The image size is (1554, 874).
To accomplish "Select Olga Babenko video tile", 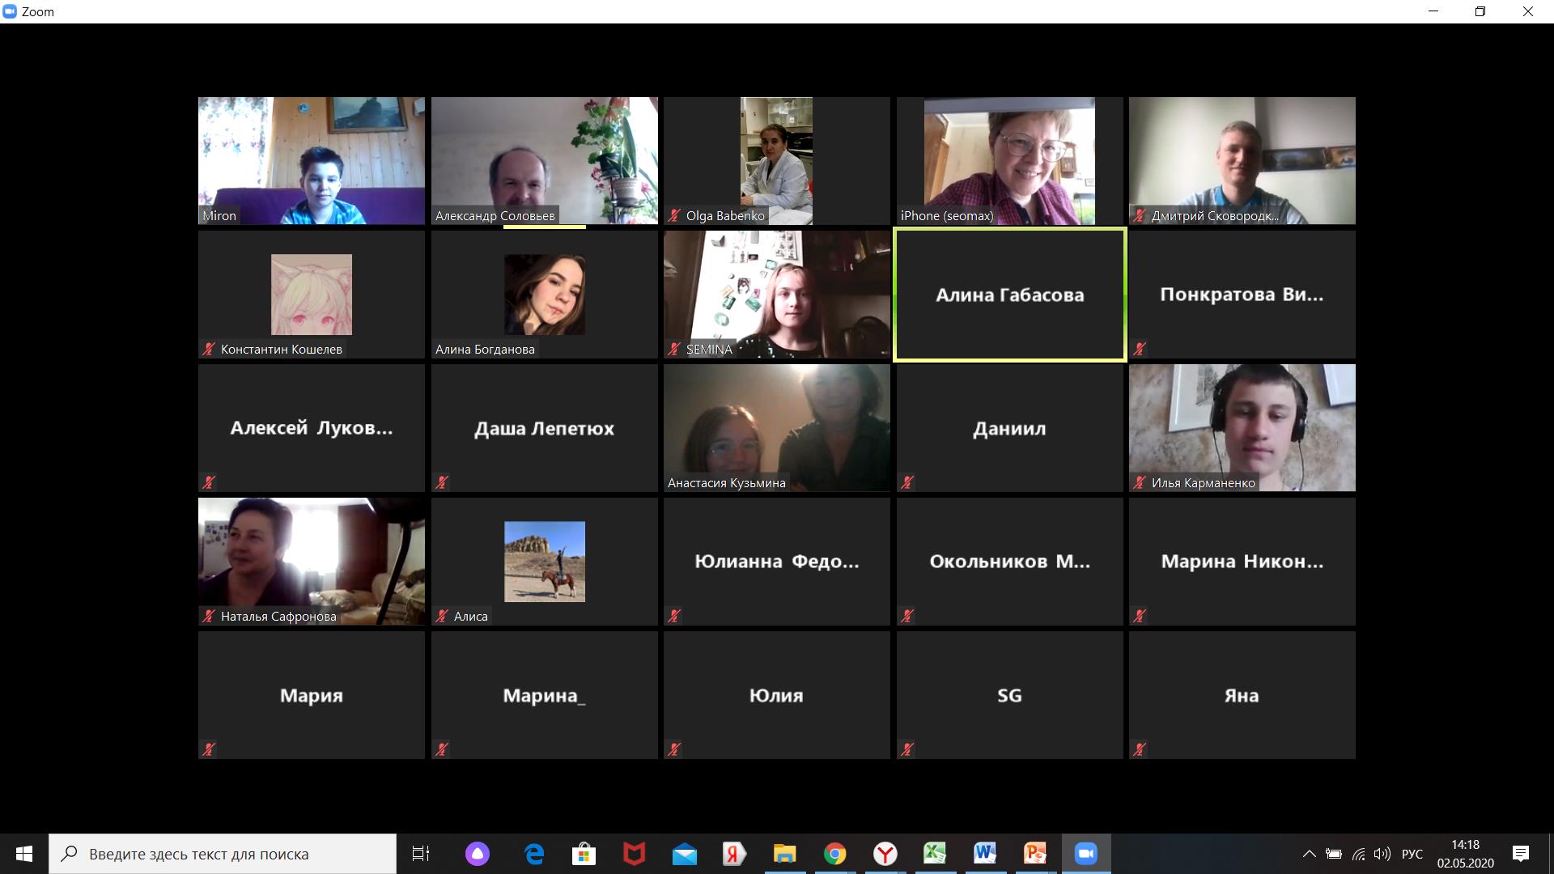I will pos(777,161).
